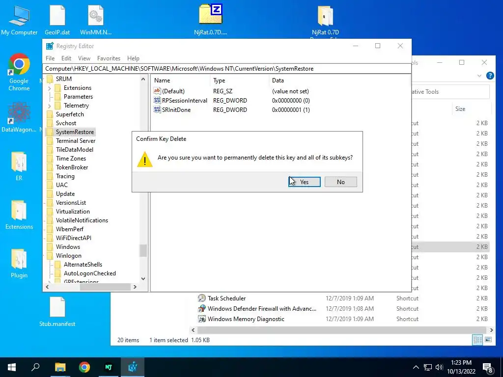This screenshot has width=503, height=377.
Task: Switch Explorer to details view icon
Action: click(477, 340)
